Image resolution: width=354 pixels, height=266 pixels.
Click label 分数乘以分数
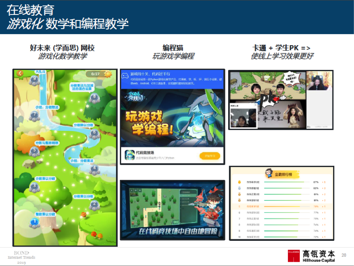tap(83, 196)
